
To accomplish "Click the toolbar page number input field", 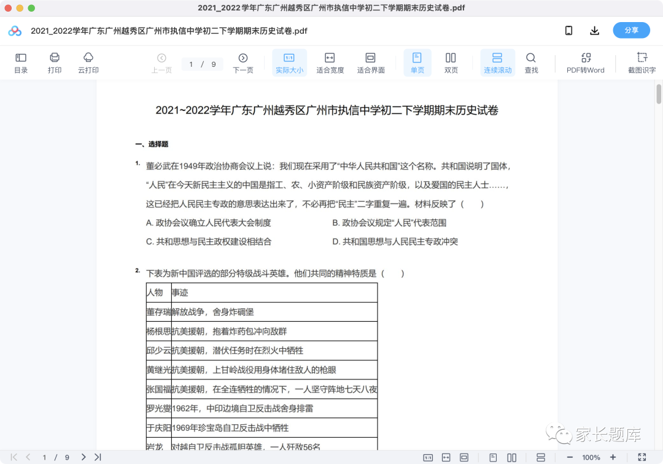I will coord(192,64).
